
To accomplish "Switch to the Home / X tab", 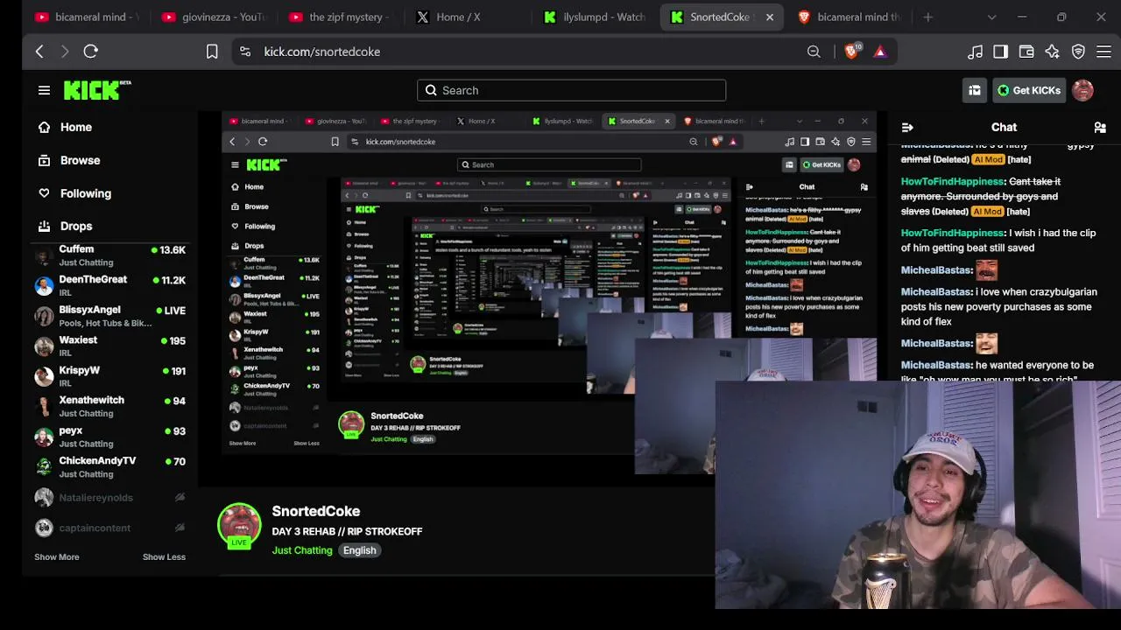I will (x=468, y=17).
